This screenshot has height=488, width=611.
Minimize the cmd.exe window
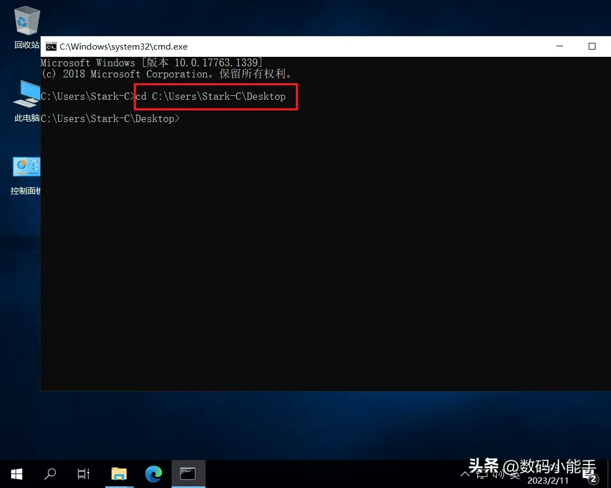(x=560, y=46)
